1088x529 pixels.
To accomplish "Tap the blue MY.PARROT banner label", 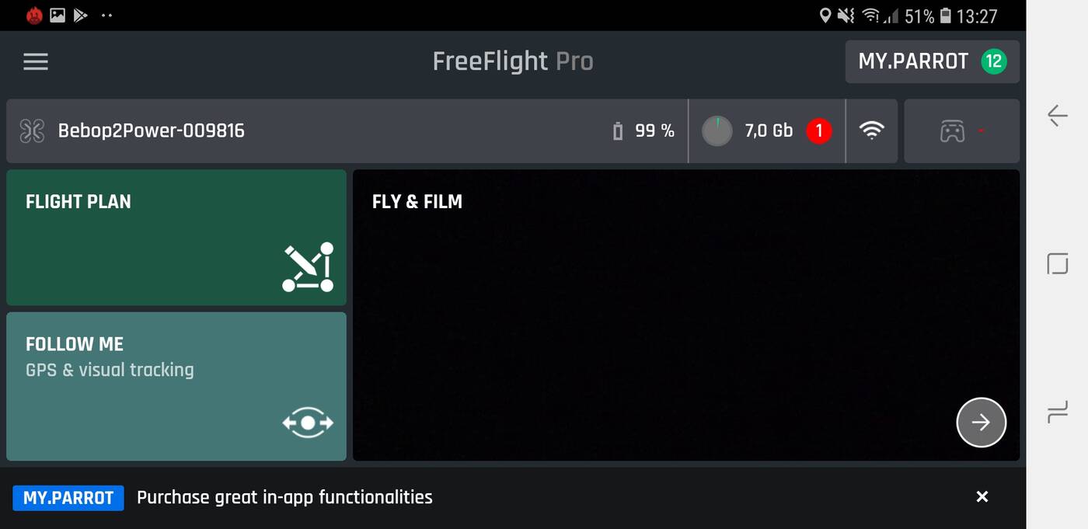I will (x=68, y=498).
